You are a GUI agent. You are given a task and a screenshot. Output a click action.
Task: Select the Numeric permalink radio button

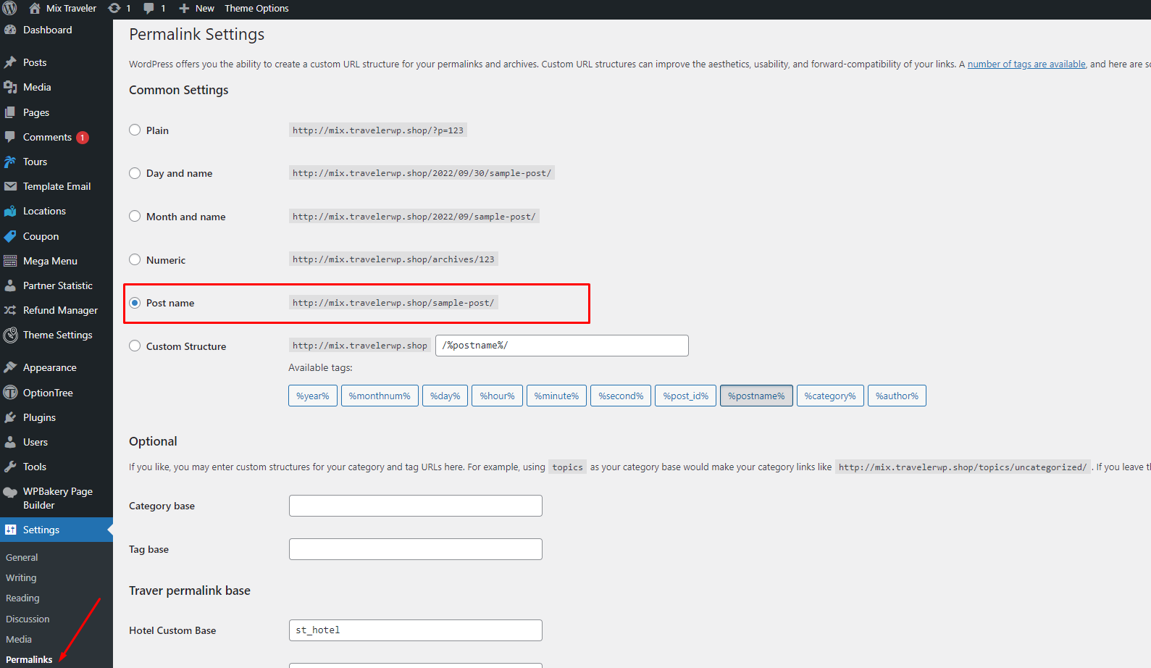click(135, 259)
